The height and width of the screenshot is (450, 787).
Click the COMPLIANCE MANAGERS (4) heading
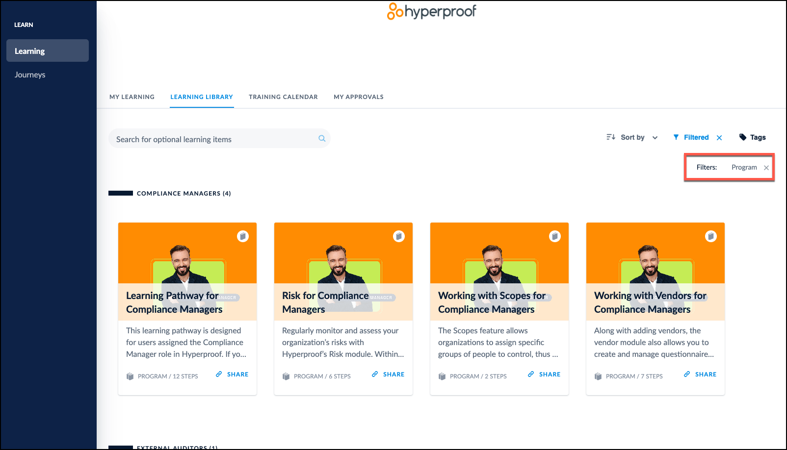184,194
